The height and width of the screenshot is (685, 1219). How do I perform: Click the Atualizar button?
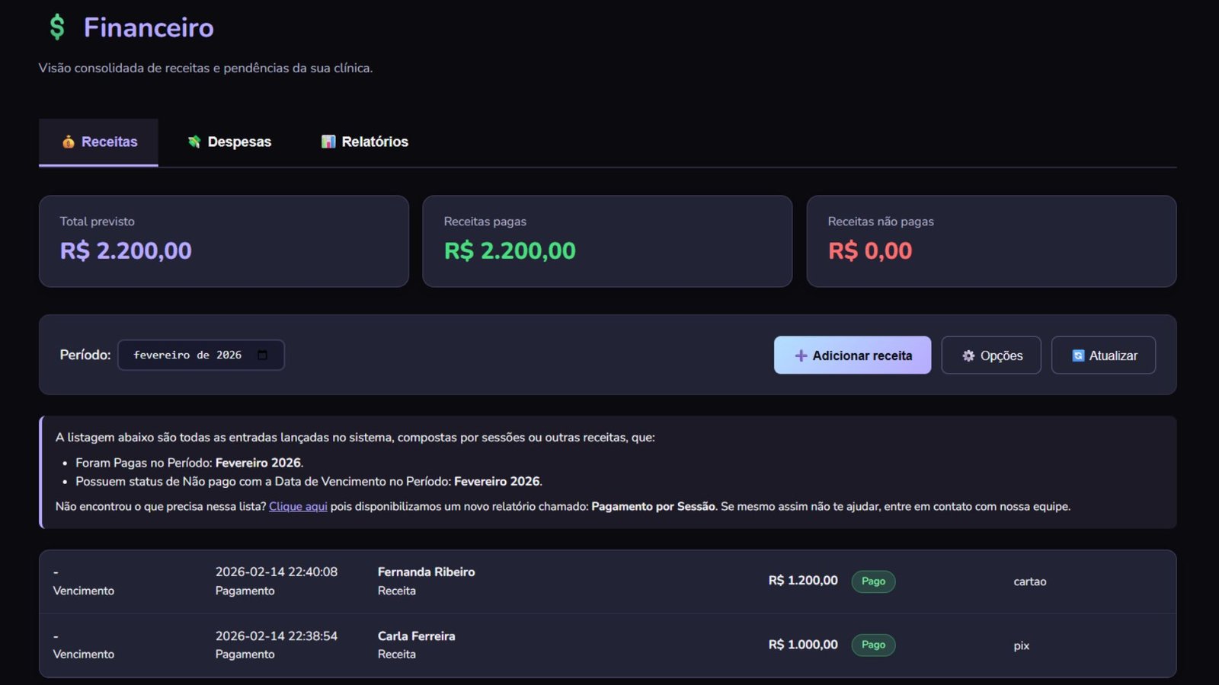(1103, 355)
